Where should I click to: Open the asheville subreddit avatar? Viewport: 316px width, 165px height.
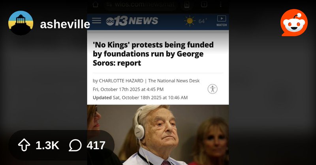tap(21, 23)
